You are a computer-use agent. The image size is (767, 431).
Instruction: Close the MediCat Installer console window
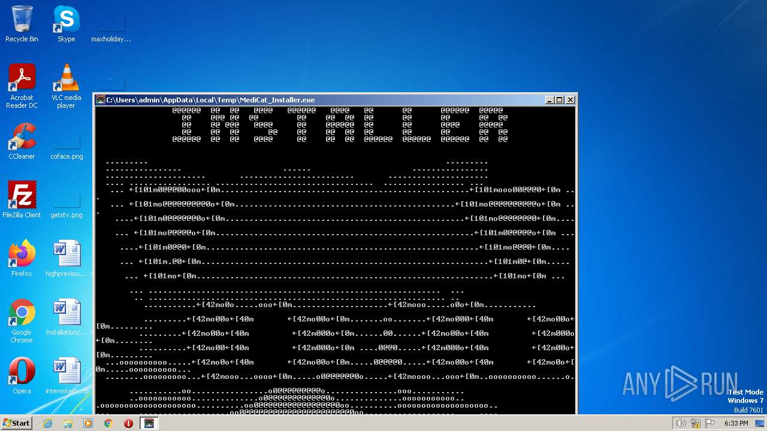click(x=570, y=100)
